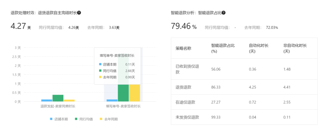Click 99.33 cell in 未发货仅退款 row
327x135 pixels.
point(216,117)
